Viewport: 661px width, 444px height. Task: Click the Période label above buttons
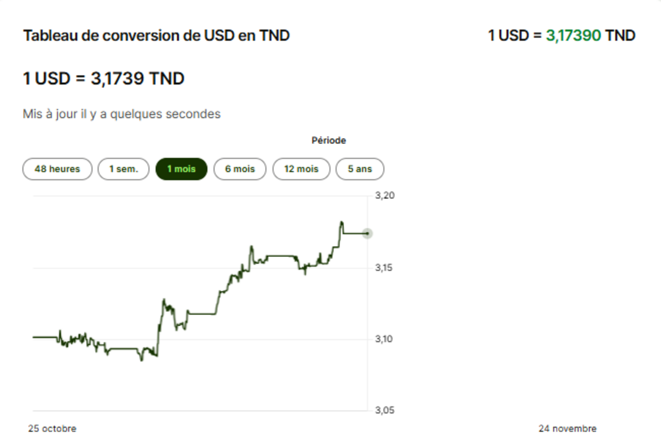click(x=329, y=140)
